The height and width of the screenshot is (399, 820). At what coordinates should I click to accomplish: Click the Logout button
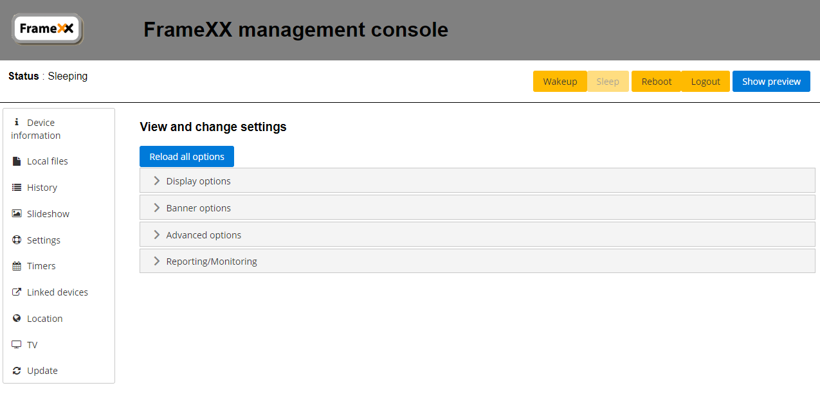[x=706, y=82]
